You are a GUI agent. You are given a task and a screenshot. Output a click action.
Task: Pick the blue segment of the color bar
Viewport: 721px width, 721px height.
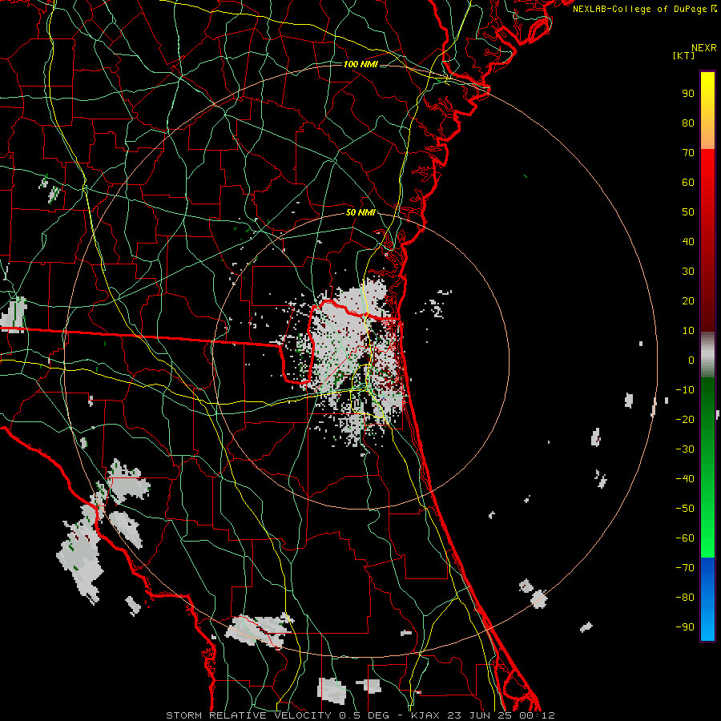pyautogui.click(x=707, y=598)
